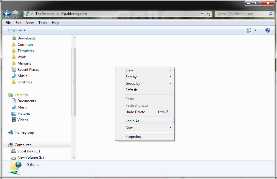Click the Refresh icon beside address bar
The image size is (277, 179).
pyautogui.click(x=209, y=14)
